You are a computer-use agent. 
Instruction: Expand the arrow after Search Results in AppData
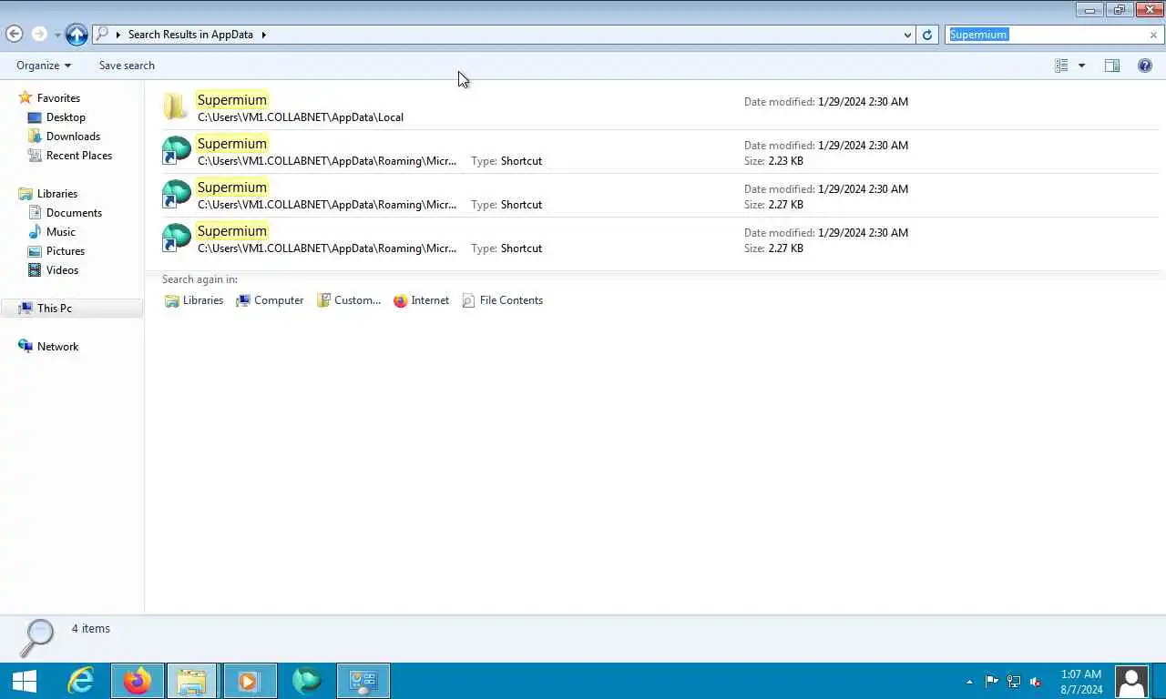[x=263, y=35]
